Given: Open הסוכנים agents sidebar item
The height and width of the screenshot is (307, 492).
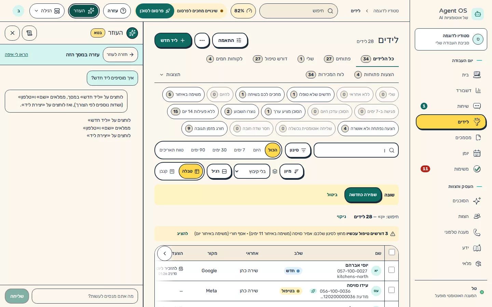Looking at the screenshot, I should tap(451, 201).
